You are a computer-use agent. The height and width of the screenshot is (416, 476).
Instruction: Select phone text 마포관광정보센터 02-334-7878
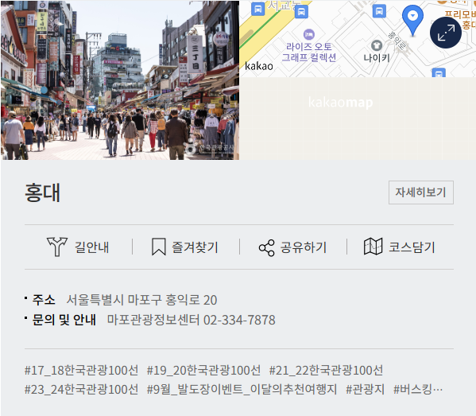point(192,320)
